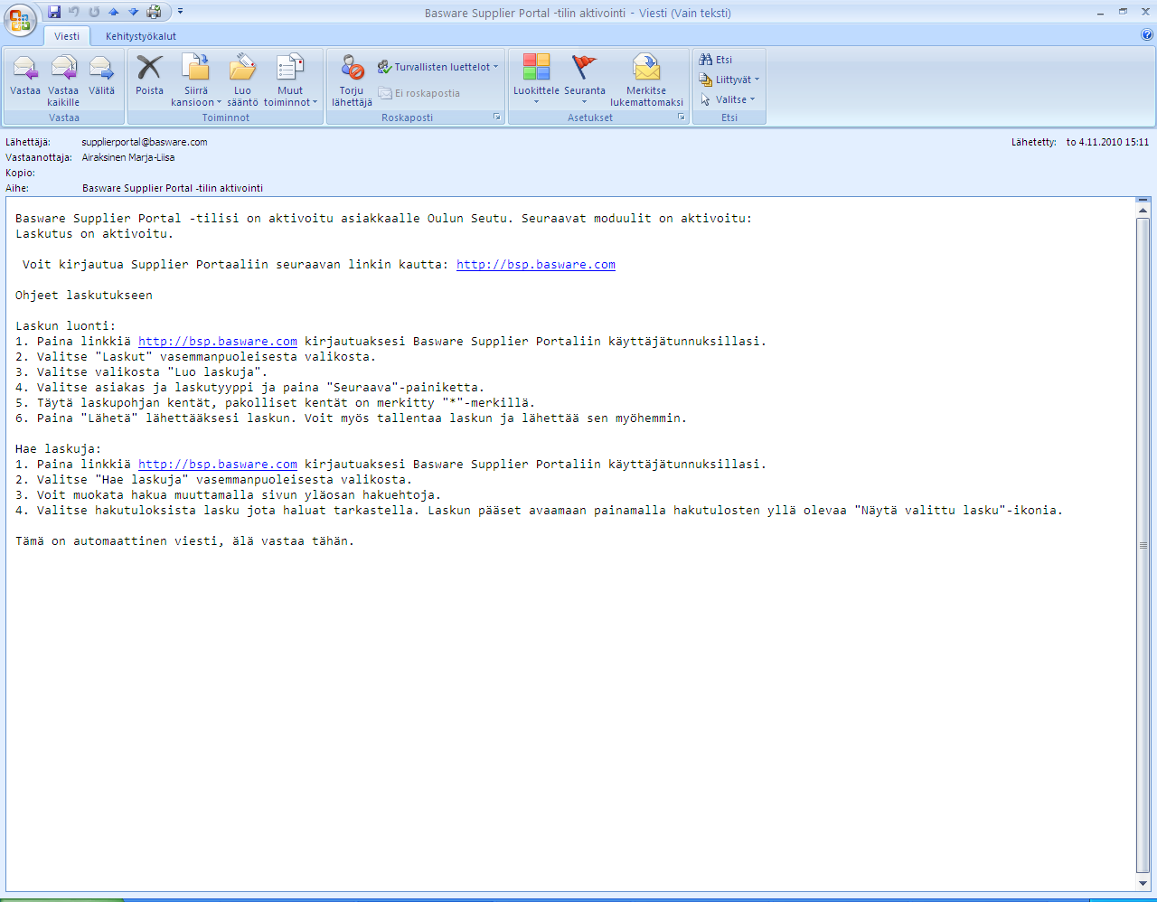
Task: Save the message with the floppy icon
Action: [54, 12]
